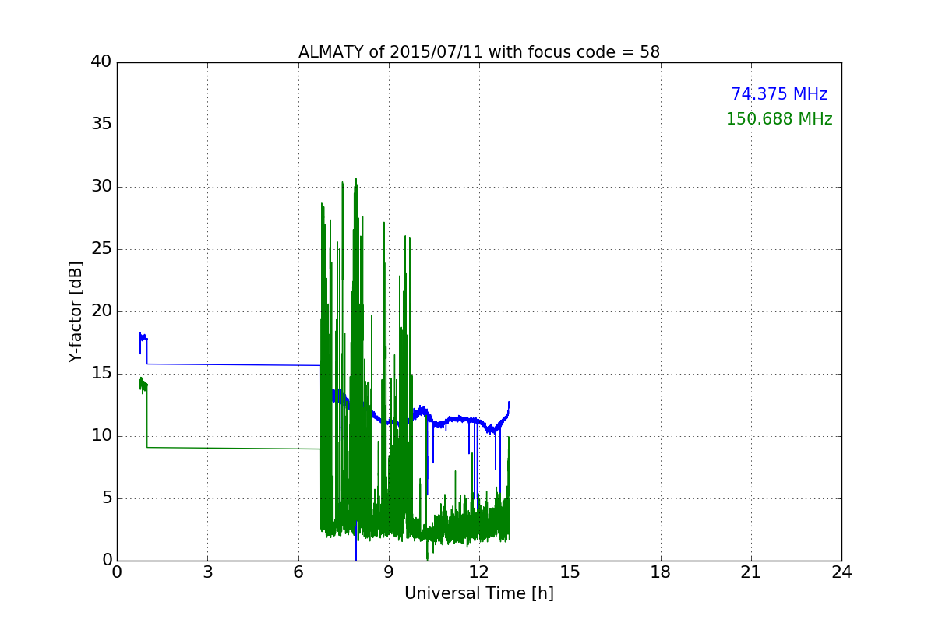Click the x-axis tick label '18'

(661, 572)
